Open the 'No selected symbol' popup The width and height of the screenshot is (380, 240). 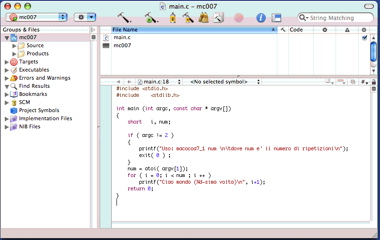pos(222,82)
